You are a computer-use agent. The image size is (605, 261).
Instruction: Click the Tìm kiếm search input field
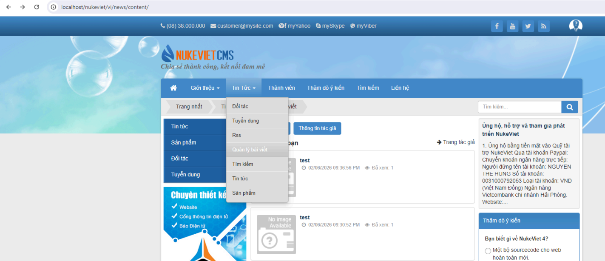point(520,107)
